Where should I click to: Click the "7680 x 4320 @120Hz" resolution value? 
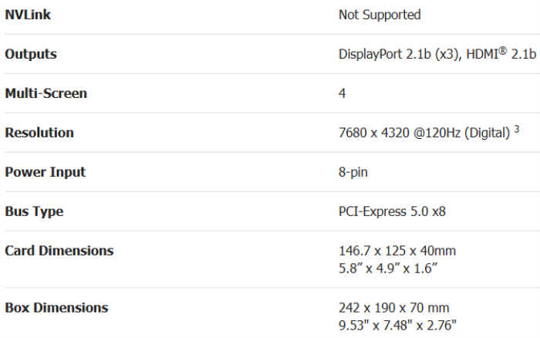pyautogui.click(x=399, y=133)
